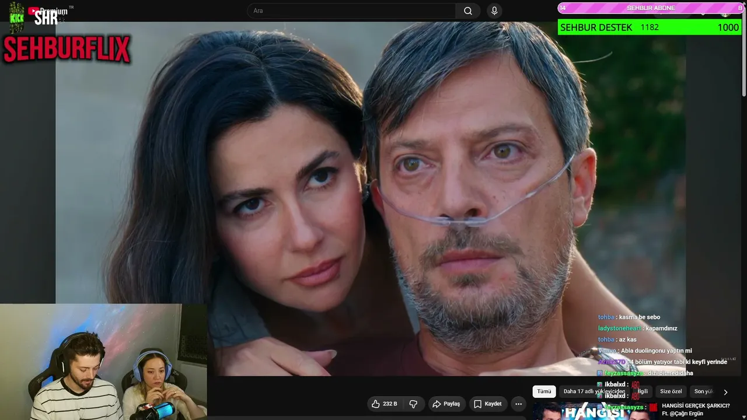The width and height of the screenshot is (747, 420).
Task: Focus the Ara search field
Action: pyautogui.click(x=351, y=10)
